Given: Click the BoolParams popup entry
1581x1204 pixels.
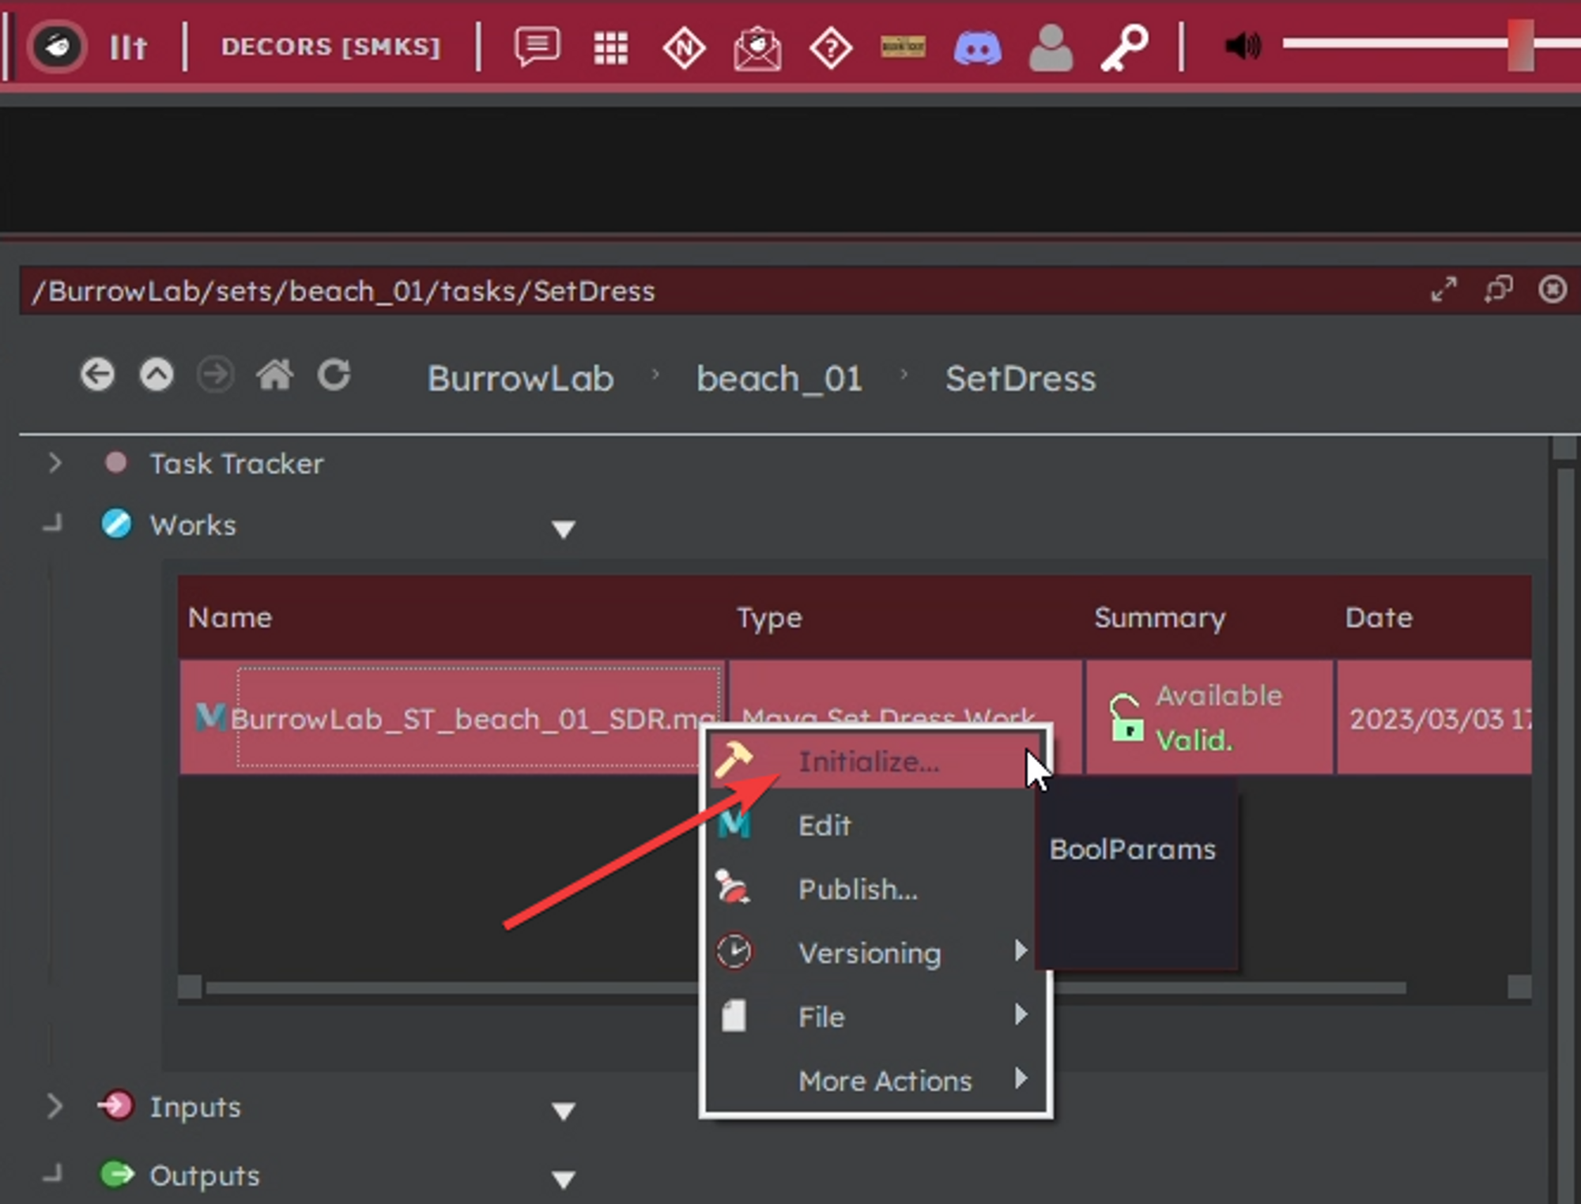Looking at the screenshot, I should (1132, 849).
